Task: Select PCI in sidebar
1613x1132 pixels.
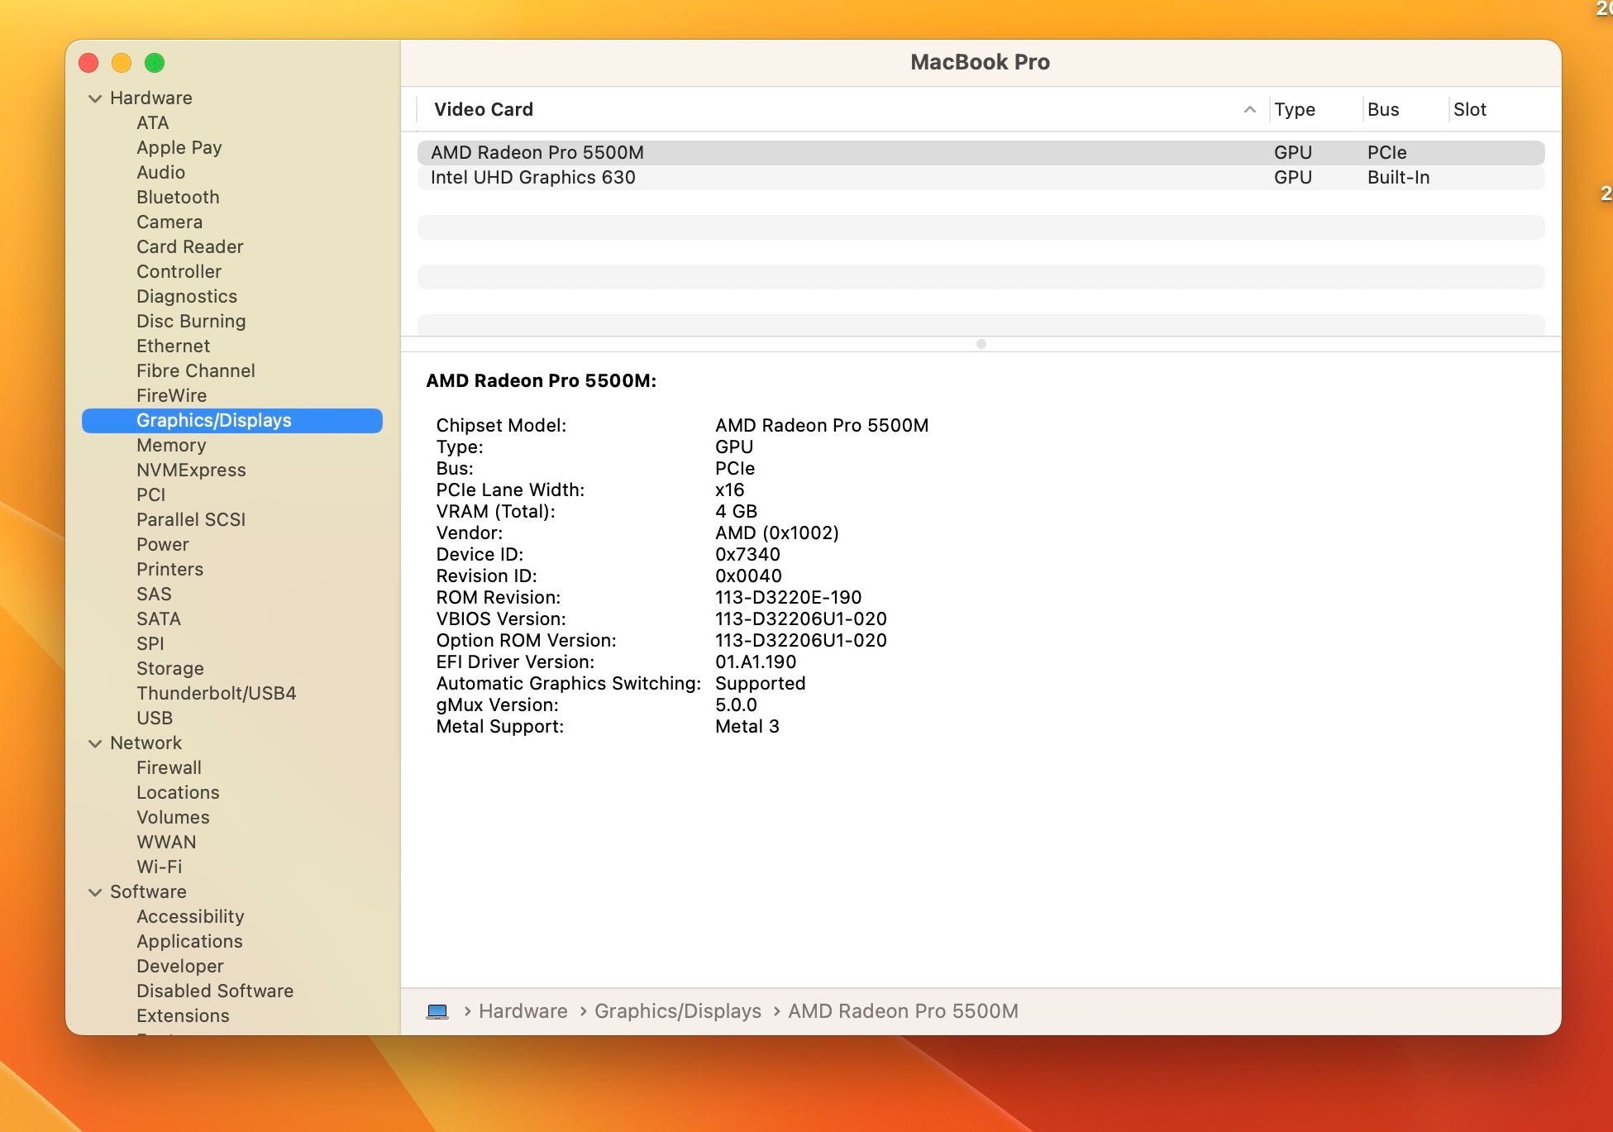Action: coord(150,494)
